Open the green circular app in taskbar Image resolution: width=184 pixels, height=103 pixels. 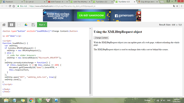(40, 100)
